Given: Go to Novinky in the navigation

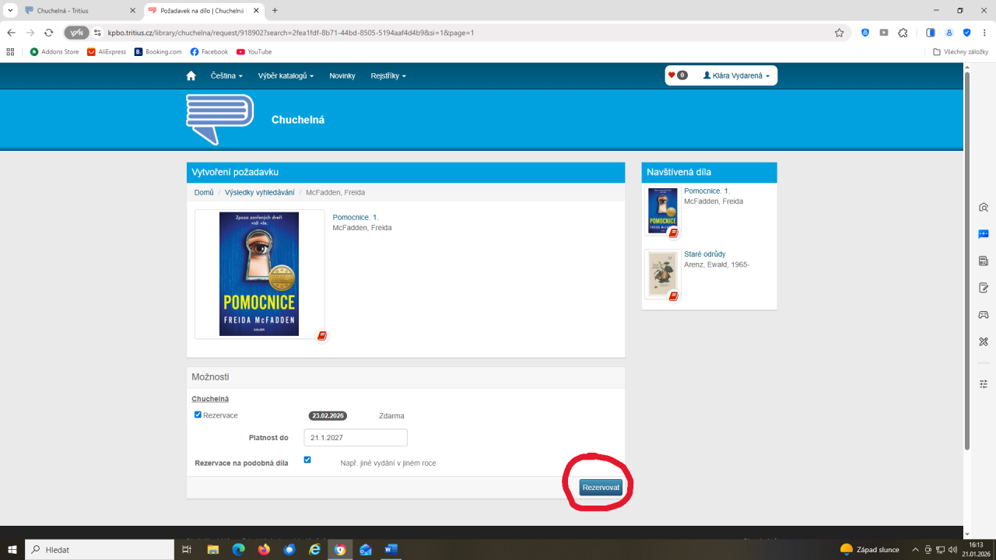Looking at the screenshot, I should [x=342, y=75].
